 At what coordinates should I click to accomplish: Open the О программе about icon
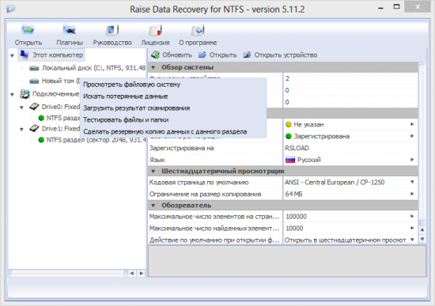(x=198, y=30)
